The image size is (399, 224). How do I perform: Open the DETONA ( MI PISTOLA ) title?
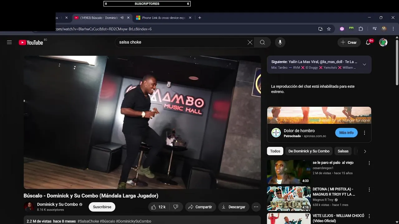tap(334, 192)
